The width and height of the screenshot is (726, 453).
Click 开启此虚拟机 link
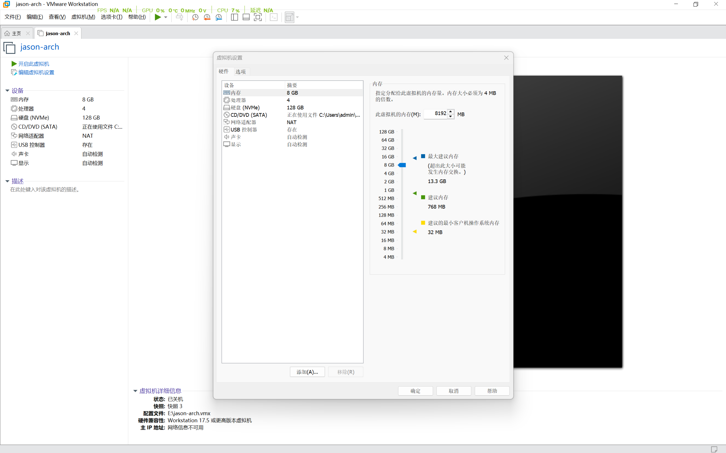pyautogui.click(x=33, y=64)
